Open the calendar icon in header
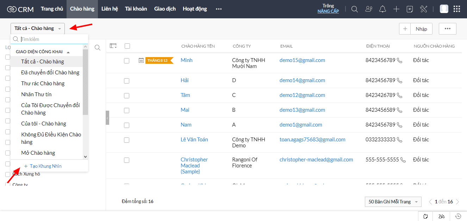 point(410,9)
